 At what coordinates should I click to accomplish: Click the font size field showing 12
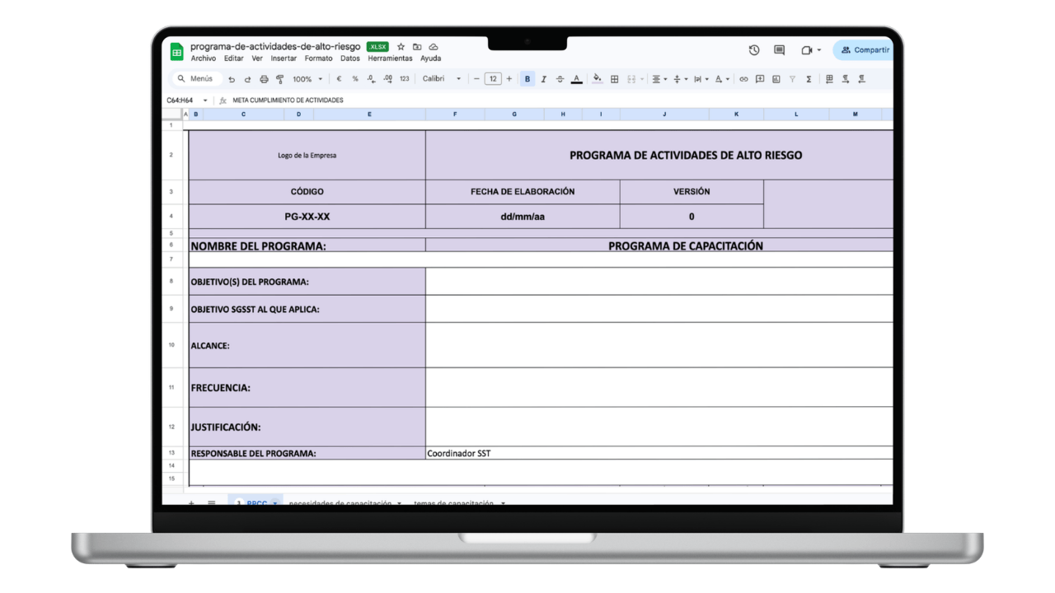tap(493, 79)
